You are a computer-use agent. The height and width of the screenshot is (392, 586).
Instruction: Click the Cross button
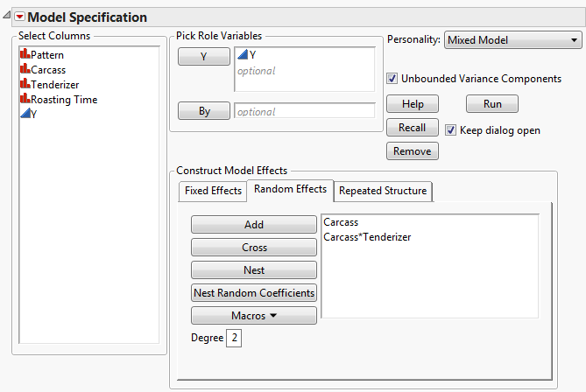(x=254, y=248)
